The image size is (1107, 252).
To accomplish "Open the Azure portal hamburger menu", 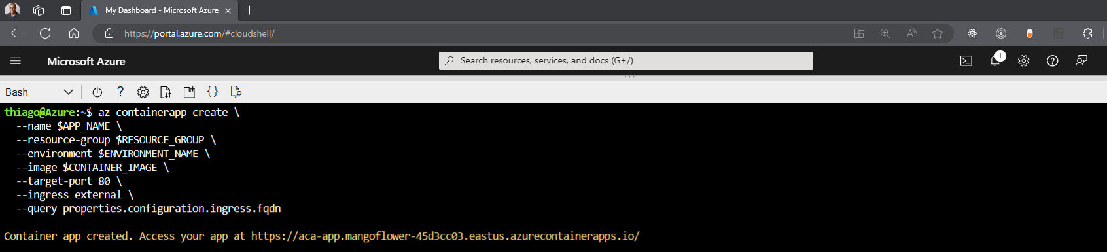I will [x=16, y=61].
